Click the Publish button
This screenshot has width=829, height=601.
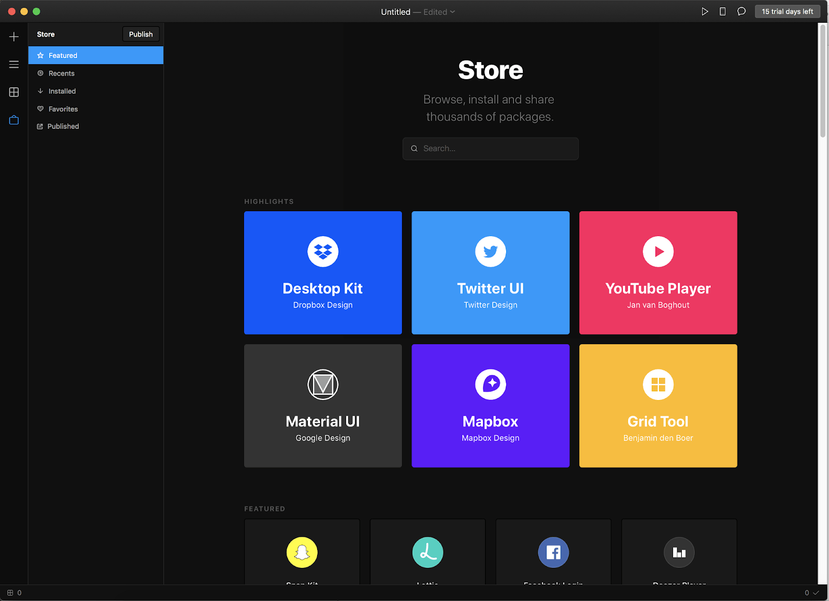[141, 34]
